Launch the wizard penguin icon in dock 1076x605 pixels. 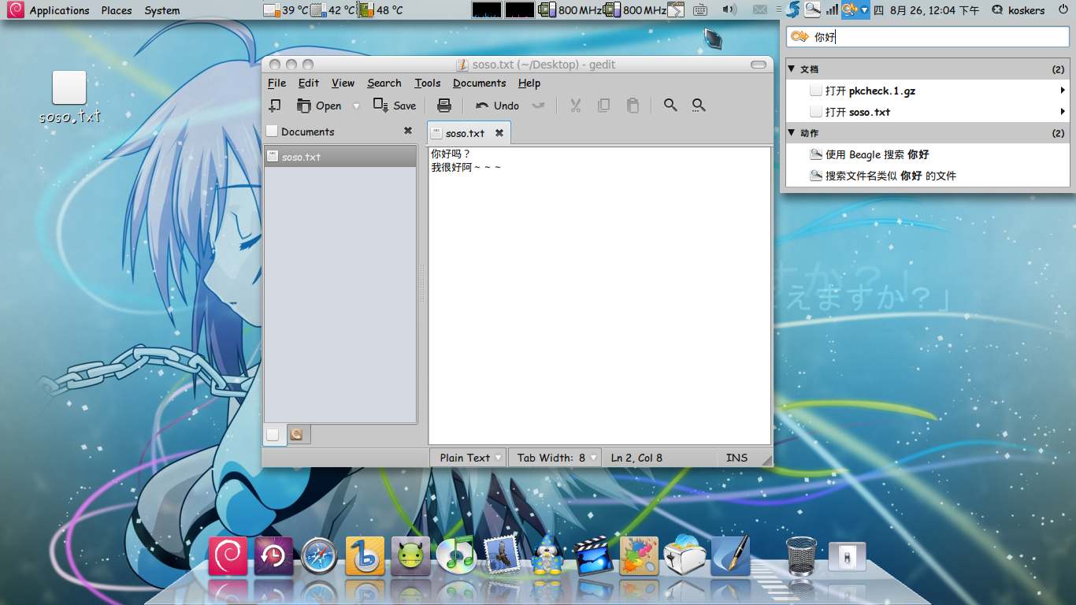[547, 555]
